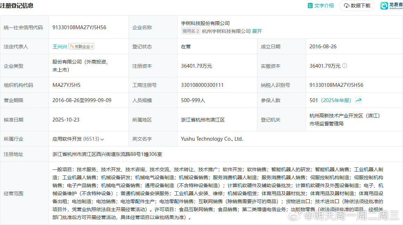Click the 数据下载 download button
The width and height of the screenshot is (403, 225).
pos(357,6)
